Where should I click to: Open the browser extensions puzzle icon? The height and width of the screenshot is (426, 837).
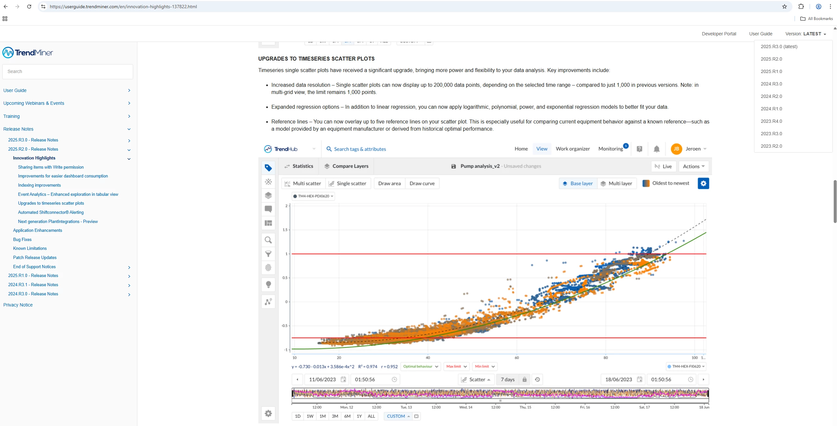point(801,7)
